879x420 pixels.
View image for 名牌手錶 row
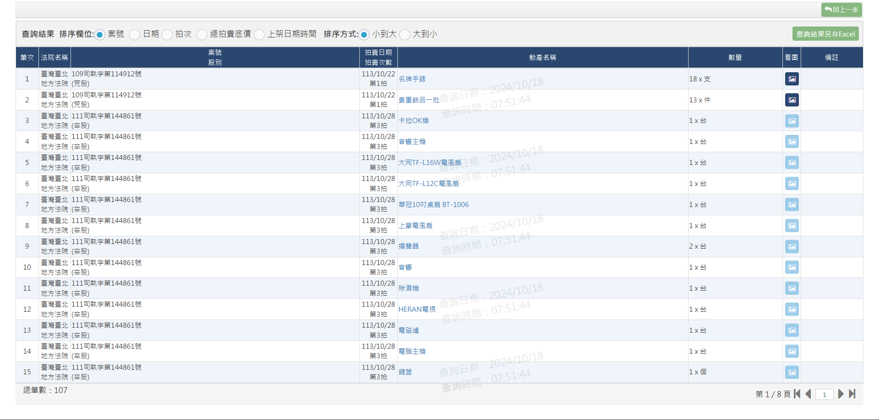point(792,79)
